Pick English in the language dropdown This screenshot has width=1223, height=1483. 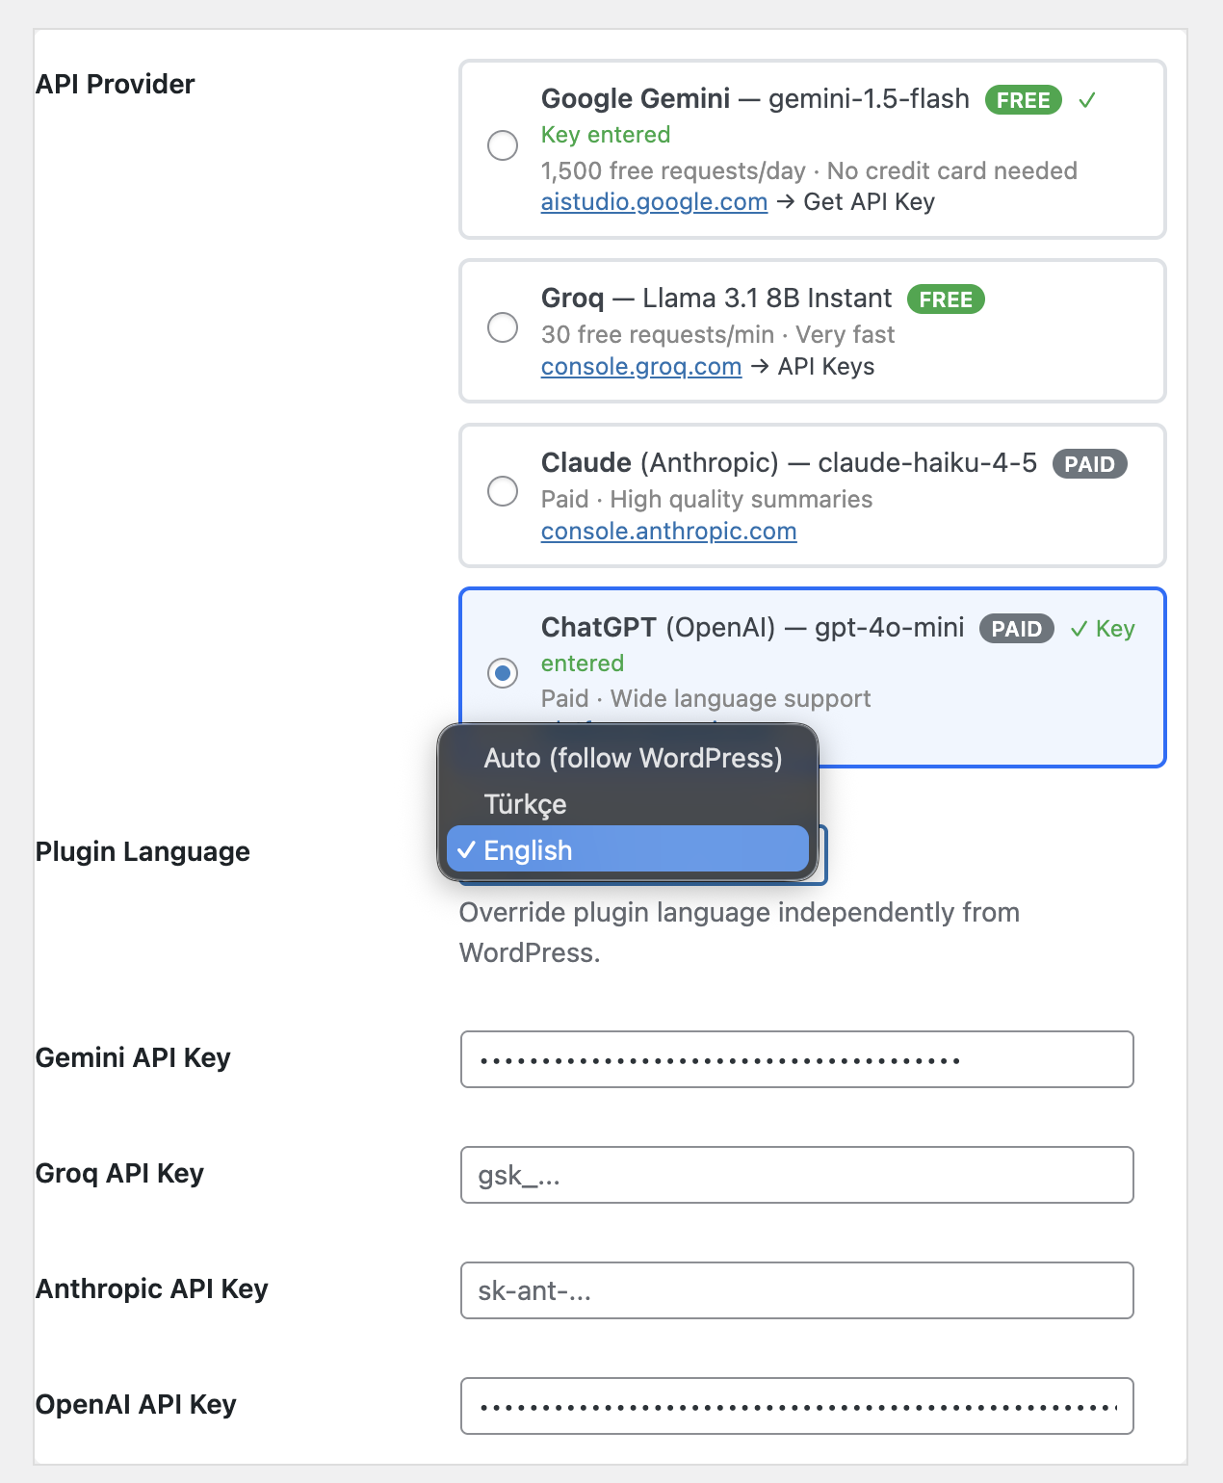529,851
